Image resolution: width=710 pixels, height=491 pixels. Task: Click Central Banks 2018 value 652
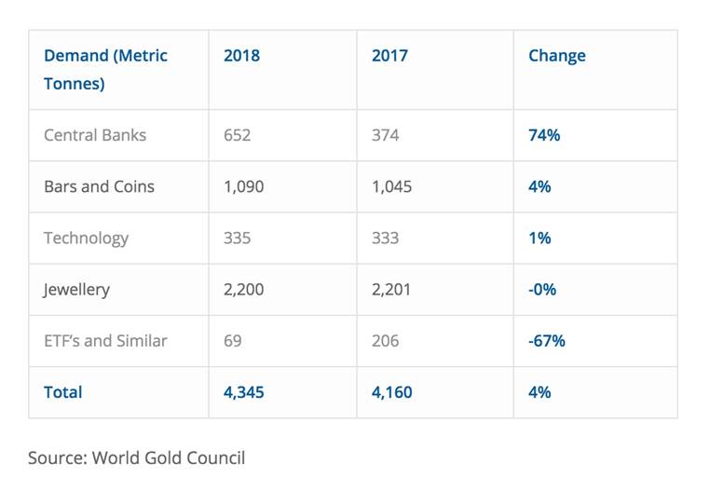point(237,135)
